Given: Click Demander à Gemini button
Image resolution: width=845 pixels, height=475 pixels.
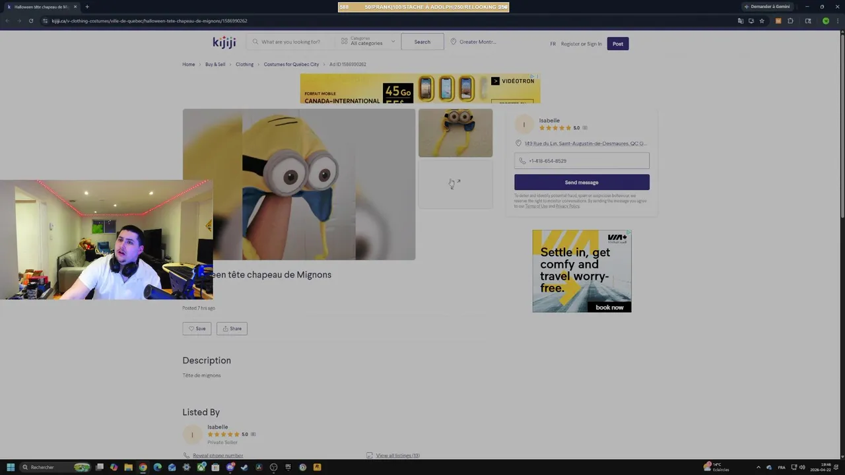Looking at the screenshot, I should [x=767, y=7].
